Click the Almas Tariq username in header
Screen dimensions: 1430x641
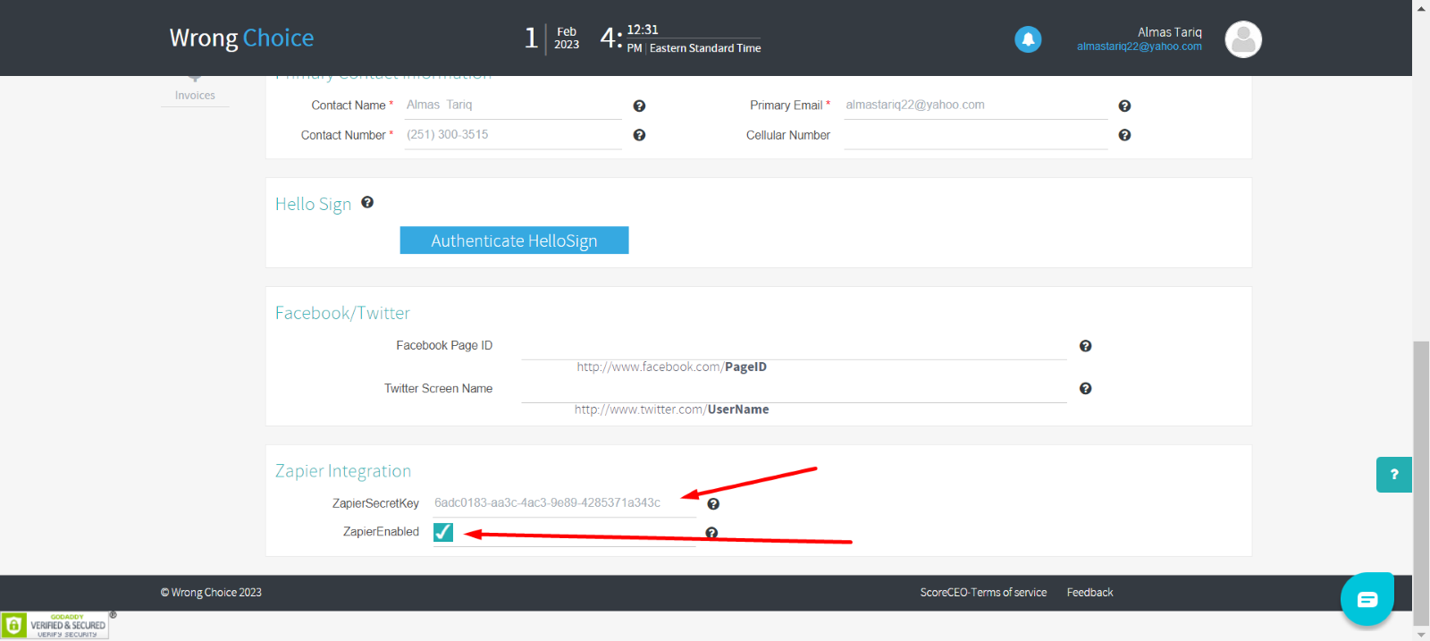tap(1169, 32)
